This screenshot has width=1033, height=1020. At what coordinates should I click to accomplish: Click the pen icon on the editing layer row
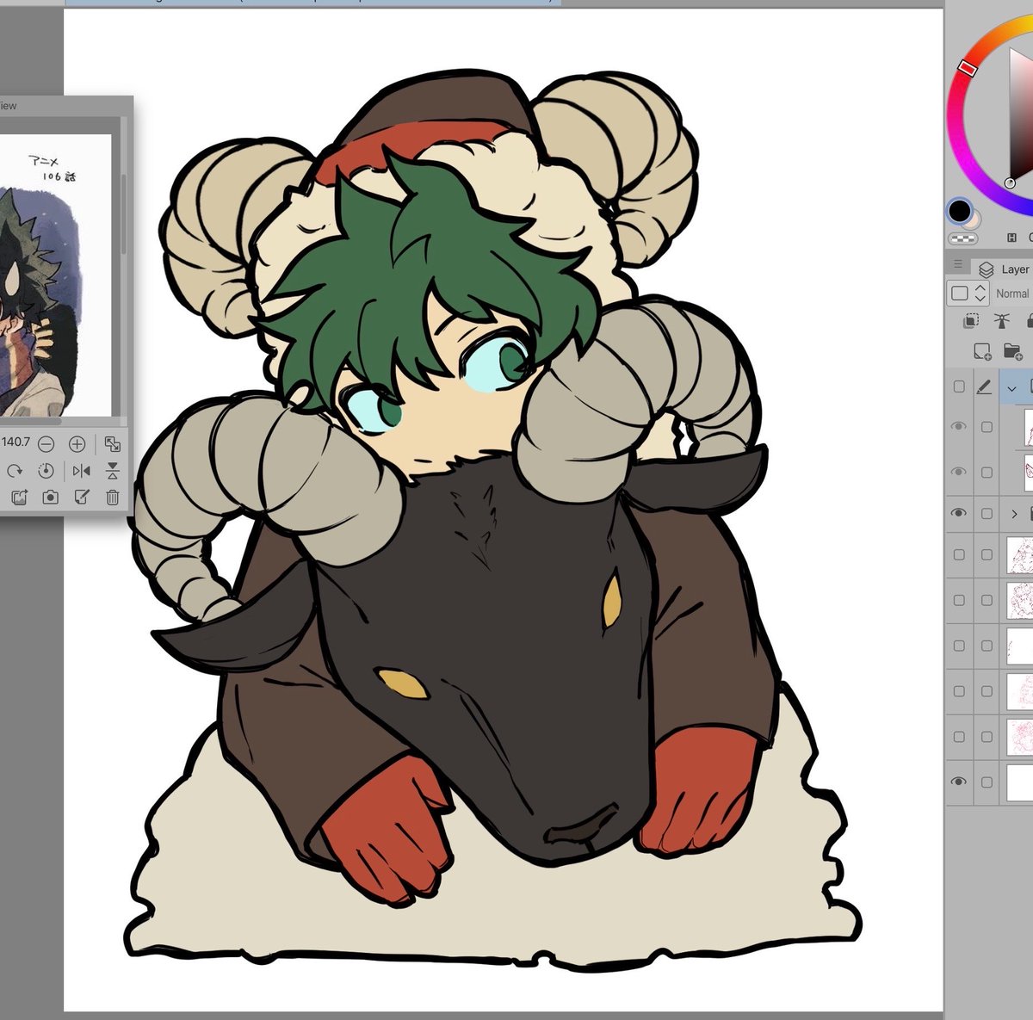(x=985, y=388)
